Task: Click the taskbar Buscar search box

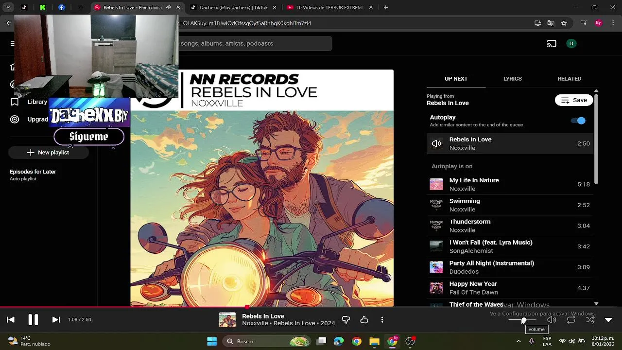Action: [x=267, y=341]
